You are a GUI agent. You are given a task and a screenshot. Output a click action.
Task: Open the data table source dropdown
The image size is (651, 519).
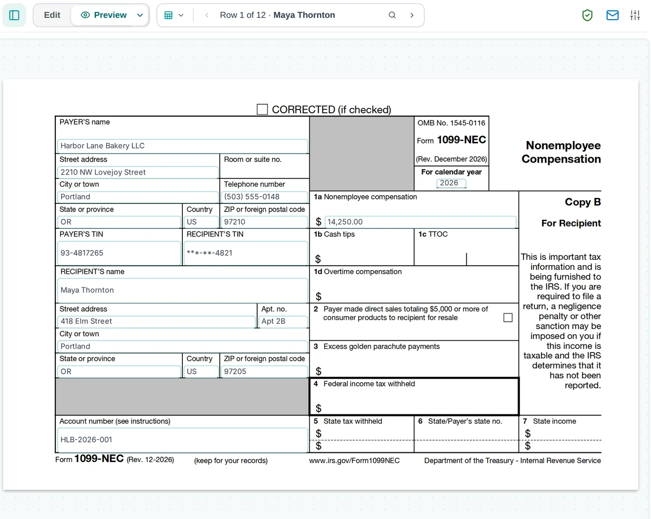click(x=174, y=15)
